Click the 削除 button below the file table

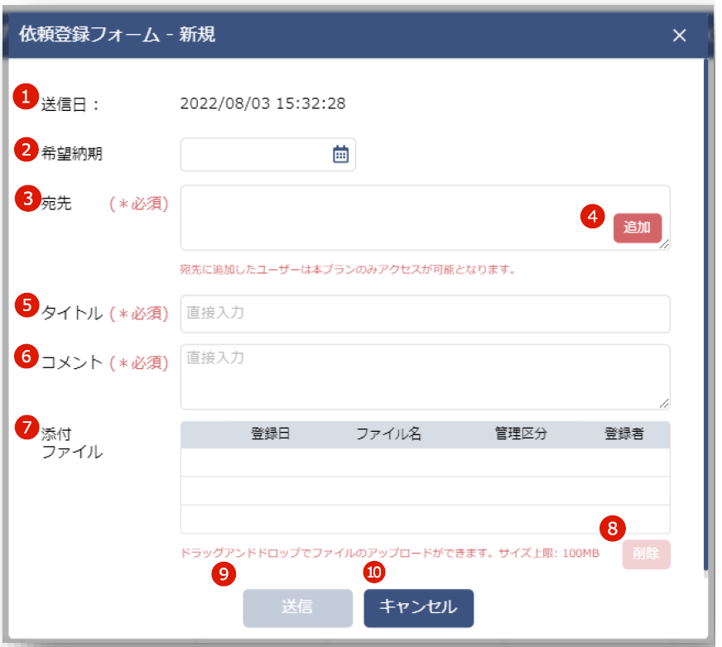click(646, 554)
